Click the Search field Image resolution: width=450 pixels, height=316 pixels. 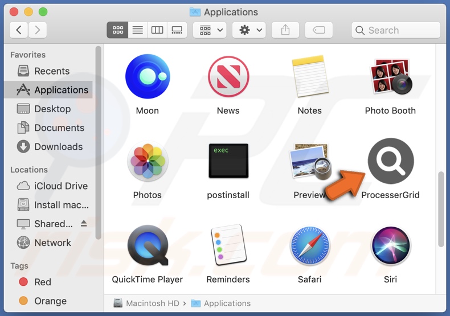pyautogui.click(x=396, y=30)
